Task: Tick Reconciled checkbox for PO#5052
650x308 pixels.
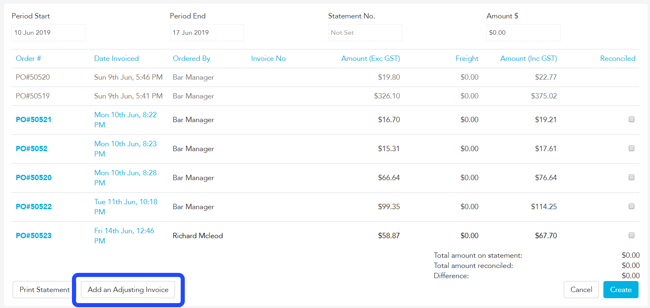Action: tap(631, 148)
